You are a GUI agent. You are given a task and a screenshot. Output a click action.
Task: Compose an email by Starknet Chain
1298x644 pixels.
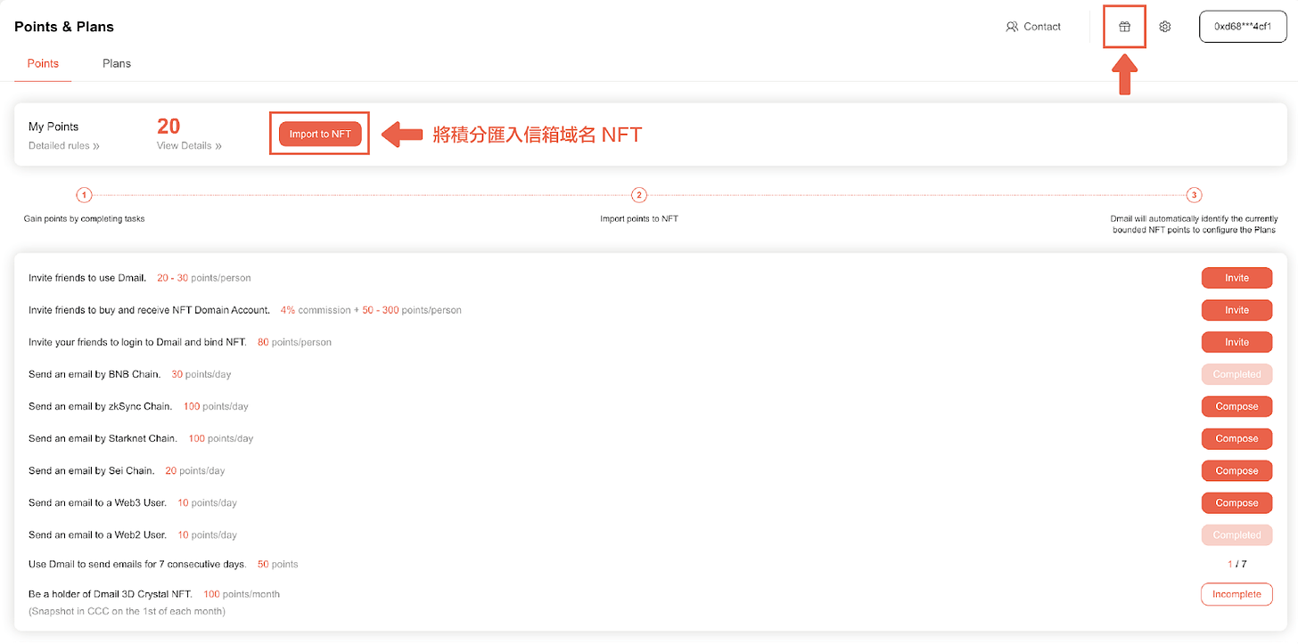pyautogui.click(x=1236, y=438)
